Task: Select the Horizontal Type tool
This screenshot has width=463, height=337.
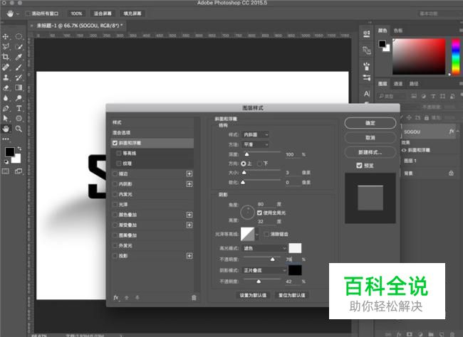Action: point(19,108)
